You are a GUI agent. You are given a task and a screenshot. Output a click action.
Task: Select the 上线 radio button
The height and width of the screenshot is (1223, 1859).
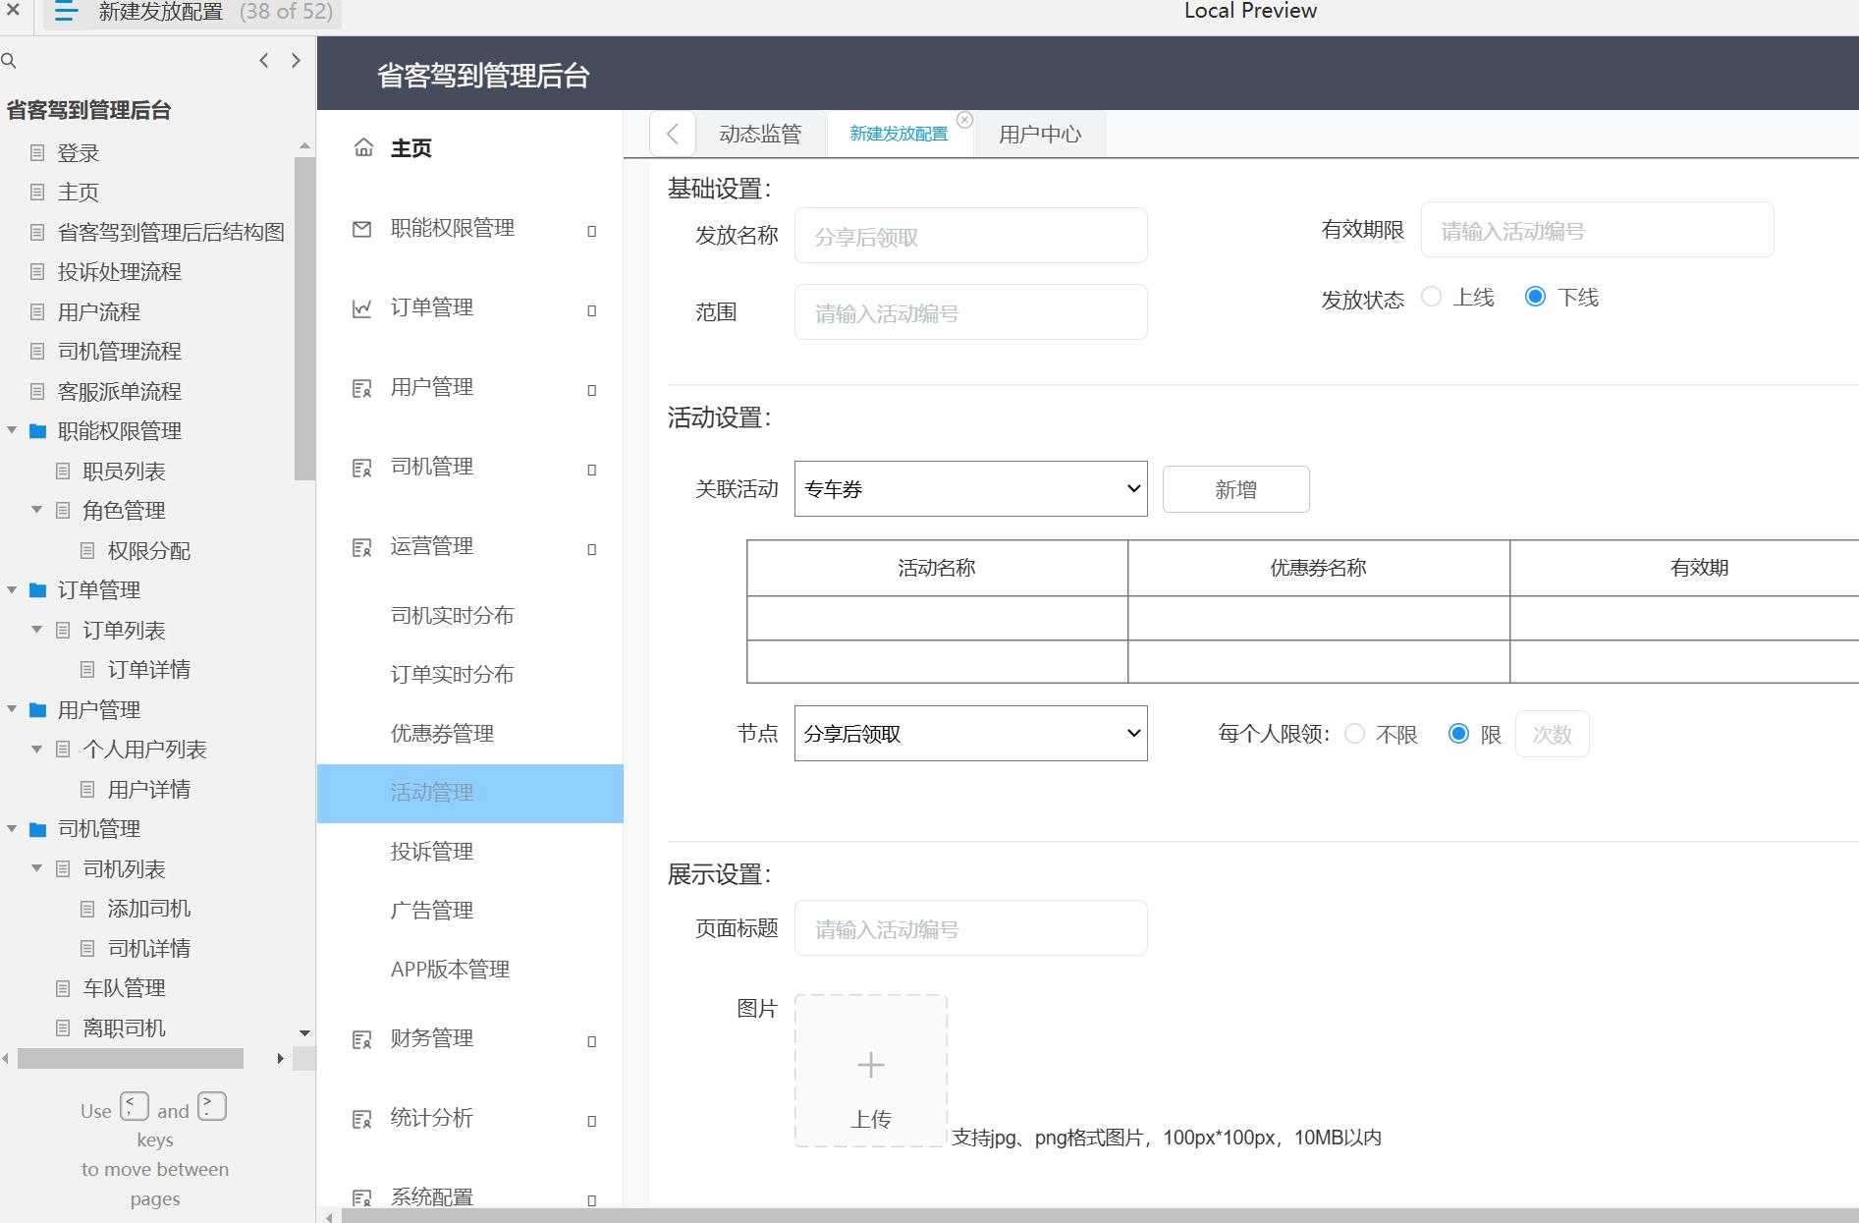coord(1431,296)
